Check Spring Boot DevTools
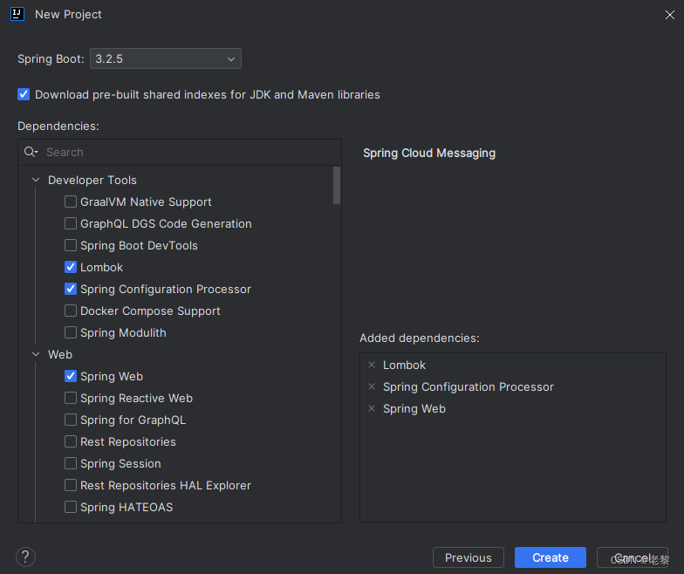 tap(70, 245)
